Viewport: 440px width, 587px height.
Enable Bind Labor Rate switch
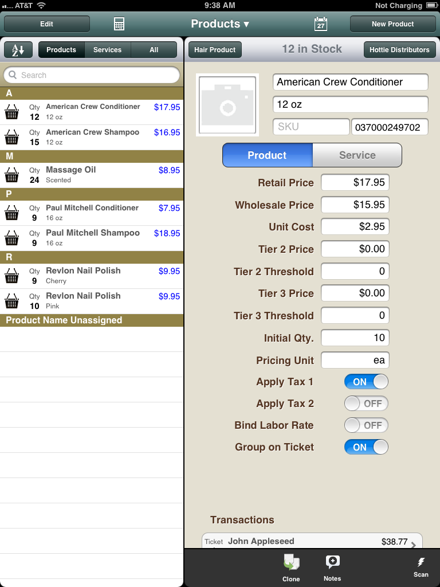[x=366, y=425]
